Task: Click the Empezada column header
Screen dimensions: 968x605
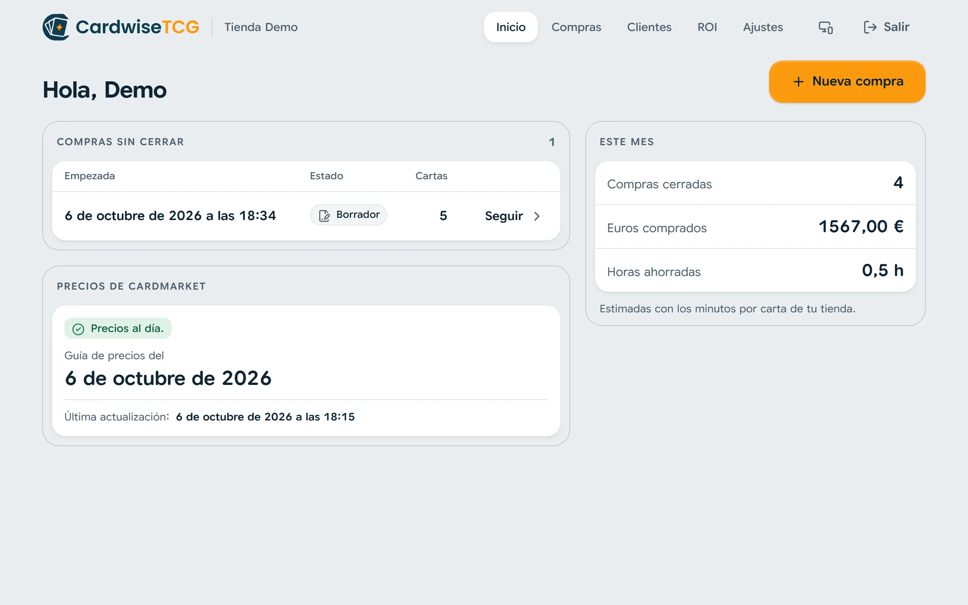Action: pyautogui.click(x=90, y=176)
